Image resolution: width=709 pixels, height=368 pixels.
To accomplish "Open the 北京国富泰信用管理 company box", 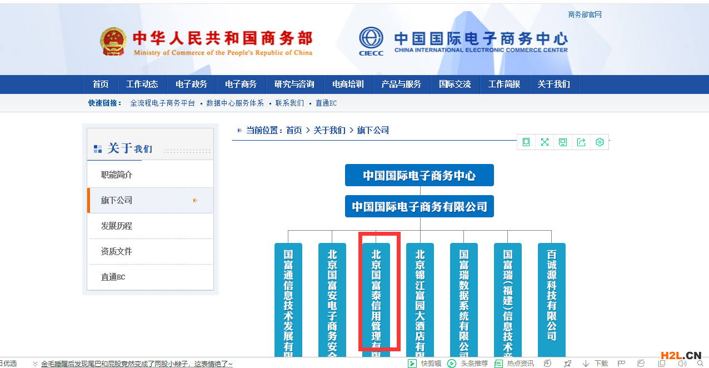I will [376, 300].
